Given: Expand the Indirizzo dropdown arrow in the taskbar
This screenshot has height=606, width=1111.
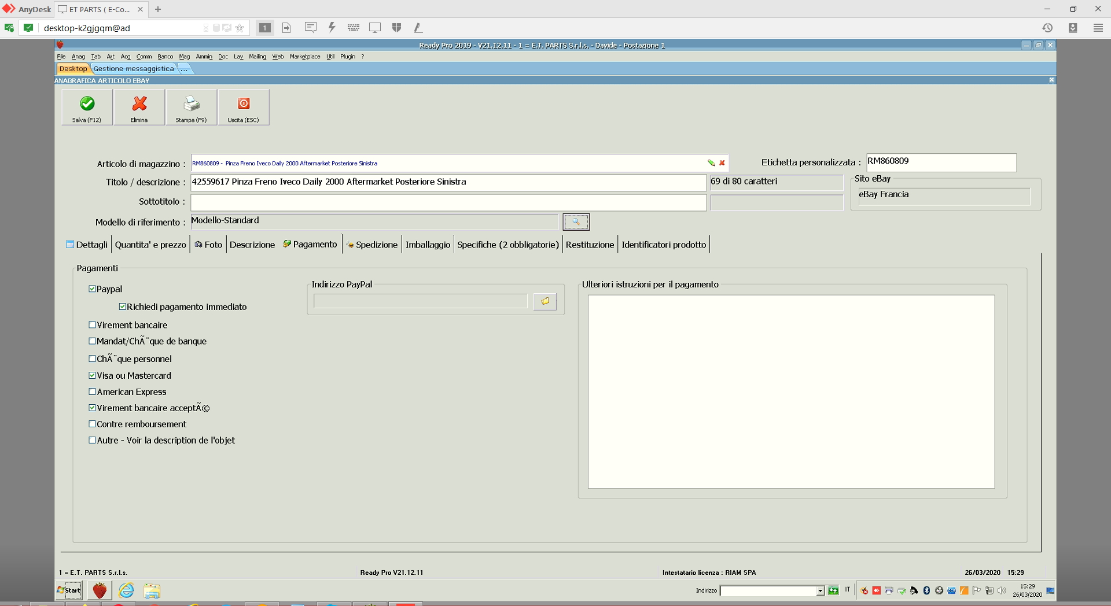Looking at the screenshot, I should click(820, 590).
